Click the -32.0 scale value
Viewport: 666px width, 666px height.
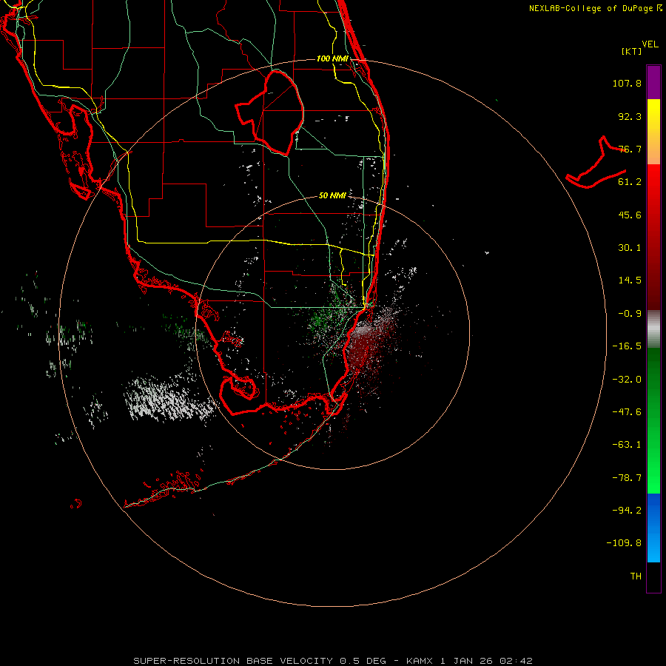coord(627,380)
